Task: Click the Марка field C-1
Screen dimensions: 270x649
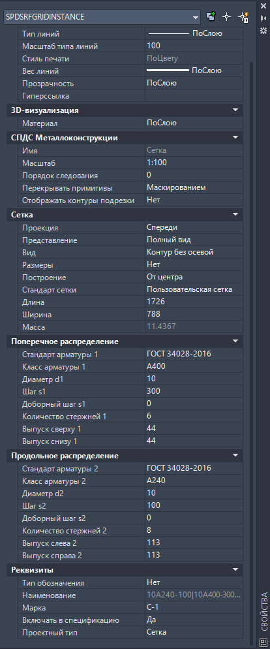Action: click(194, 608)
